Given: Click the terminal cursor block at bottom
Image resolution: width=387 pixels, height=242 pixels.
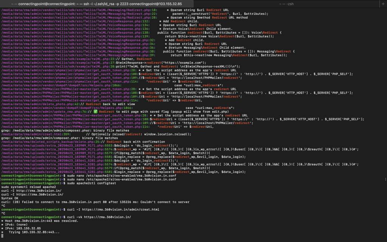Looking at the screenshot, I should 2,236.
